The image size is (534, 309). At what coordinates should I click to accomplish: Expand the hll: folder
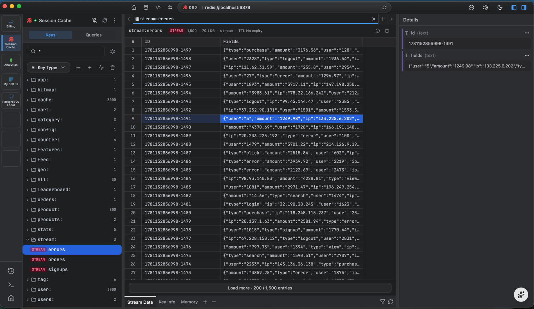pyautogui.click(x=71, y=180)
